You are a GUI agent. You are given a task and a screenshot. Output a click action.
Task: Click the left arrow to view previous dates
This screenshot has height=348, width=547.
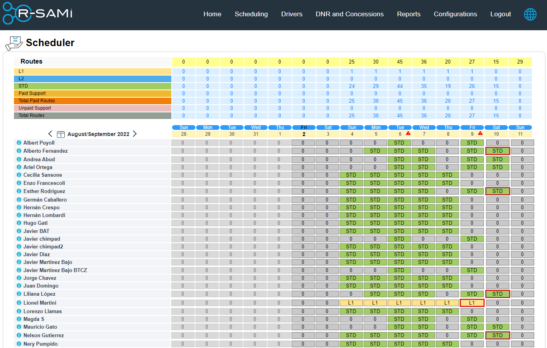[x=50, y=134]
